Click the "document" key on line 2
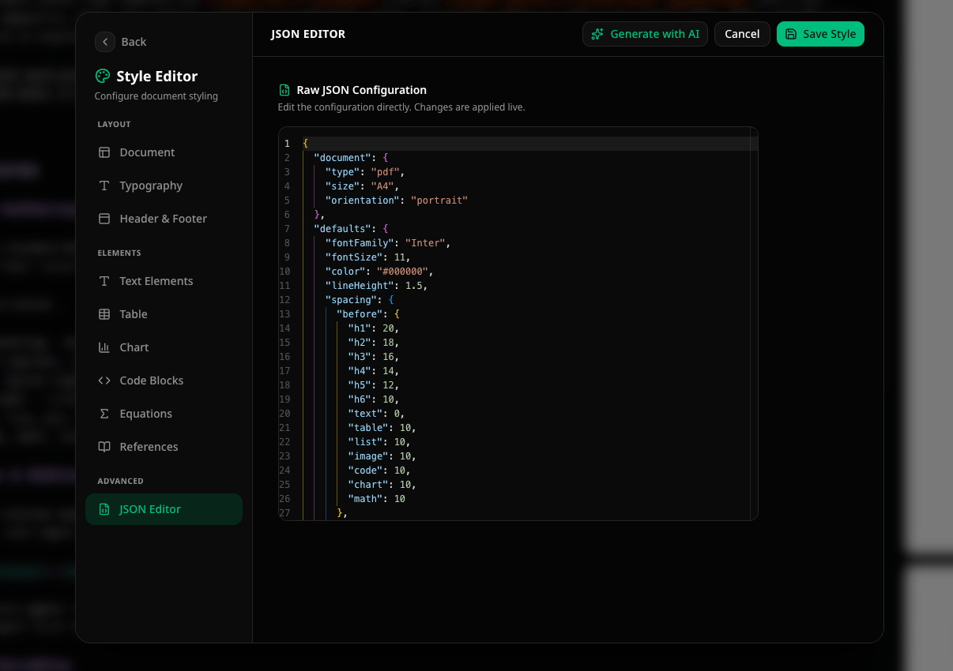The height and width of the screenshot is (671, 953). (x=342, y=158)
